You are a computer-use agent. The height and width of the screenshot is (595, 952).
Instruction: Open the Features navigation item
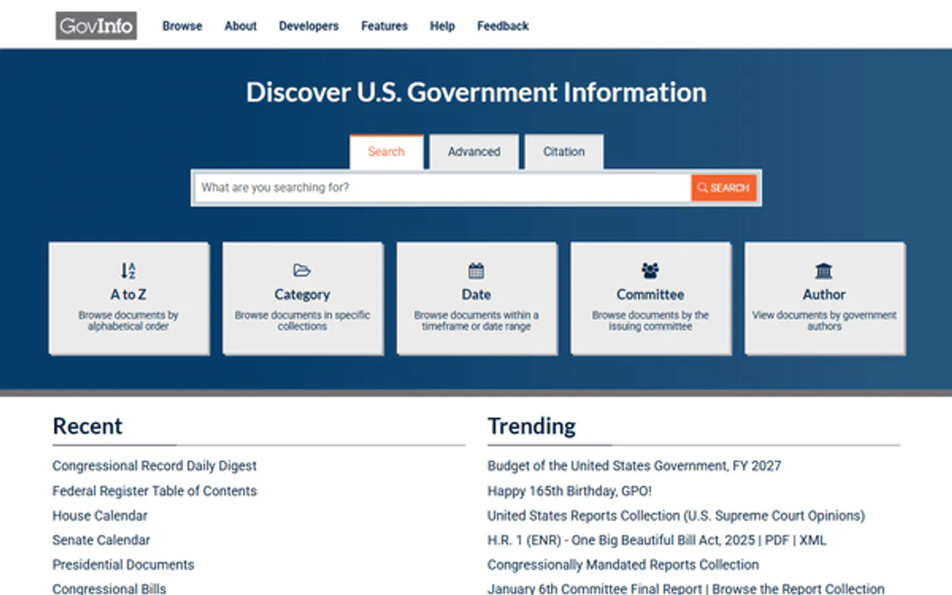pos(384,26)
